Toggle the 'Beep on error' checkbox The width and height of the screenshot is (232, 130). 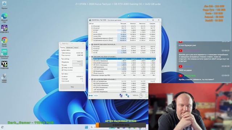click(x=63, y=68)
